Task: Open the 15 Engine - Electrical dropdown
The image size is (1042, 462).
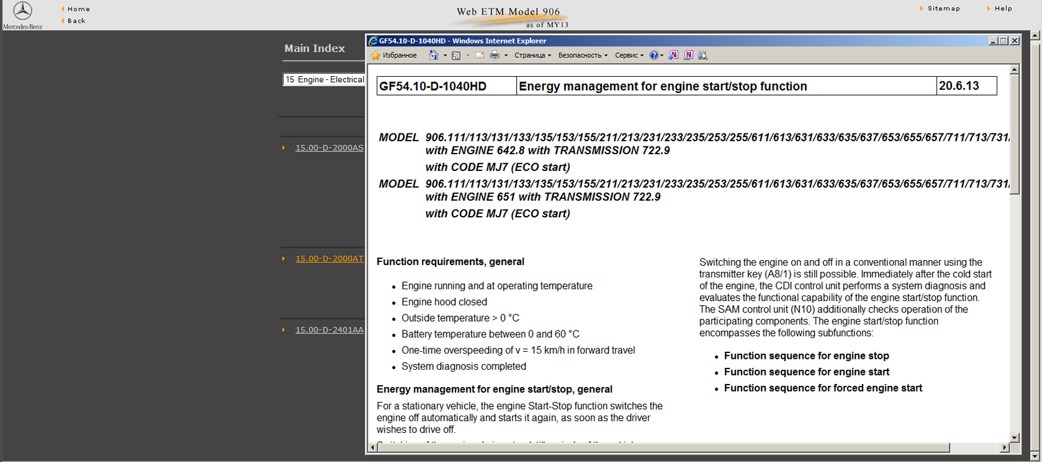Action: [324, 80]
